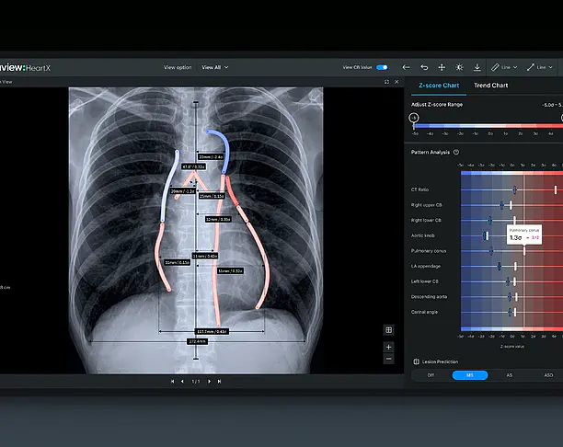
Task: Select ASD lesion prediction option
Action: click(x=548, y=375)
